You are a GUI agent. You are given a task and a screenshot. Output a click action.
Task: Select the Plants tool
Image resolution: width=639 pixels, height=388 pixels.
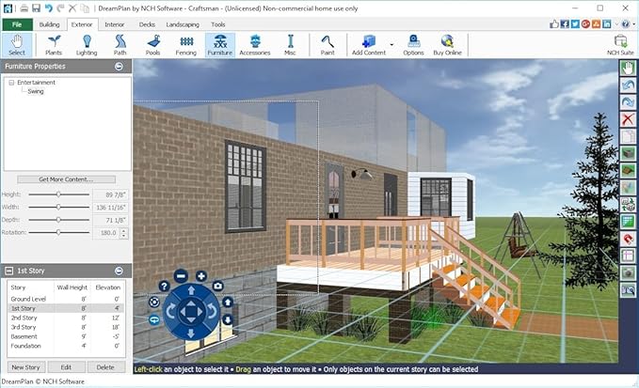54,44
